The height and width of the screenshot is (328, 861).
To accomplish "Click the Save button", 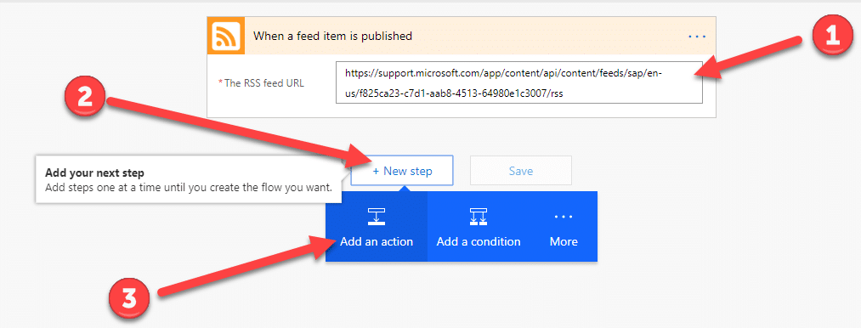I will (520, 171).
